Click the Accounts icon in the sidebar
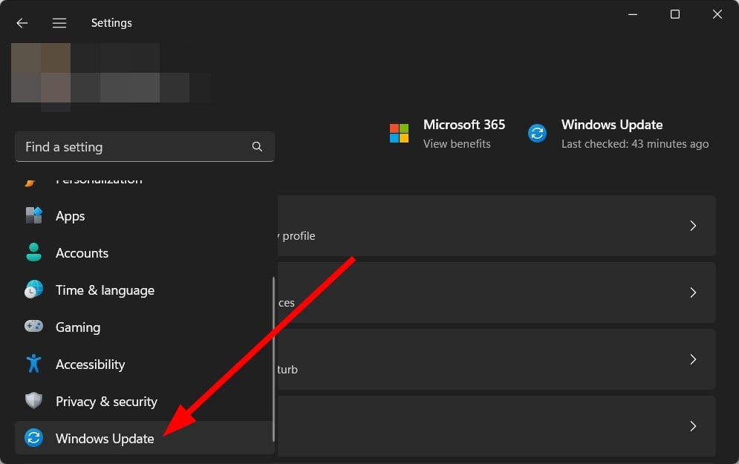739x464 pixels. point(33,252)
